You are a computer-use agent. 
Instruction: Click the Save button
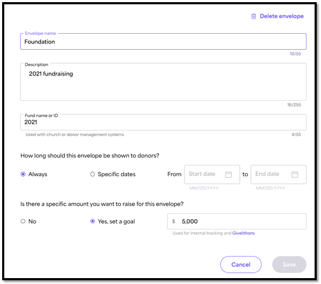point(289,265)
